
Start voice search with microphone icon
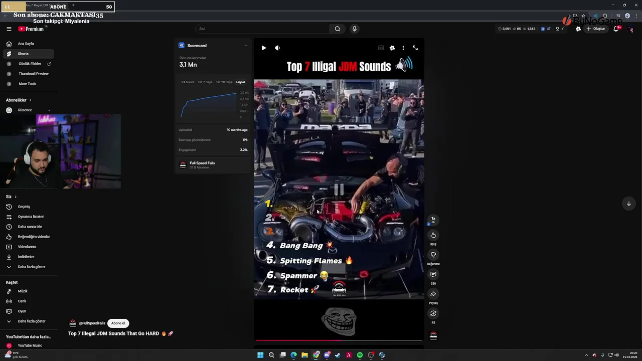pos(355,29)
